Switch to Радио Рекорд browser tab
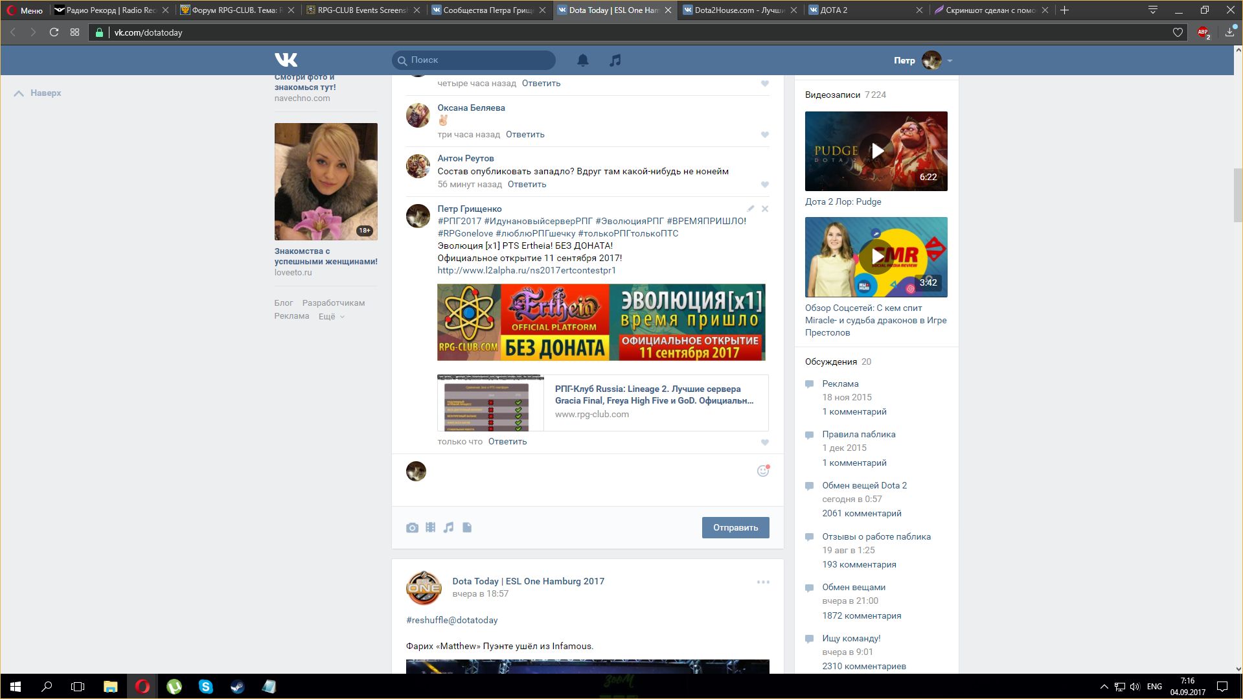The width and height of the screenshot is (1243, 699). (111, 10)
